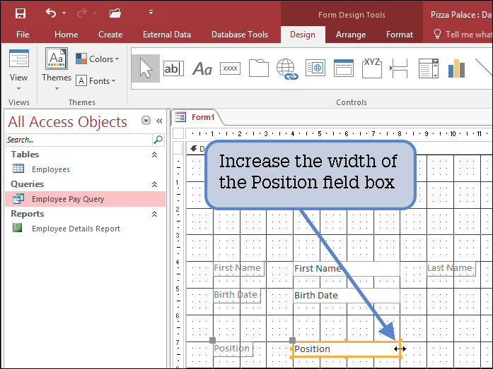The height and width of the screenshot is (369, 493).
Task: Select the Tab Control icon
Action: tap(258, 68)
